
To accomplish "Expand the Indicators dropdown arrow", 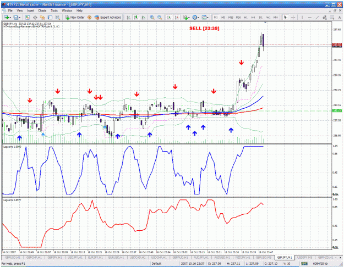I will (x=189, y=18).
